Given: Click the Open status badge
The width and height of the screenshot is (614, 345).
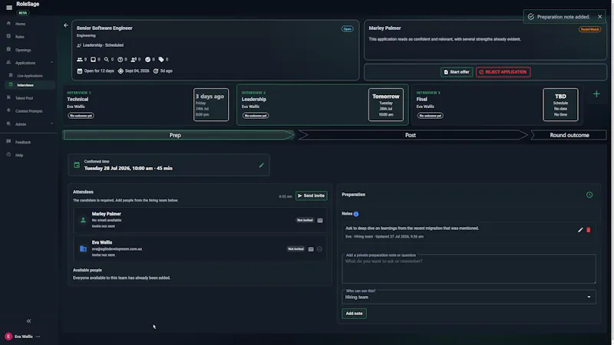Looking at the screenshot, I should click(347, 29).
